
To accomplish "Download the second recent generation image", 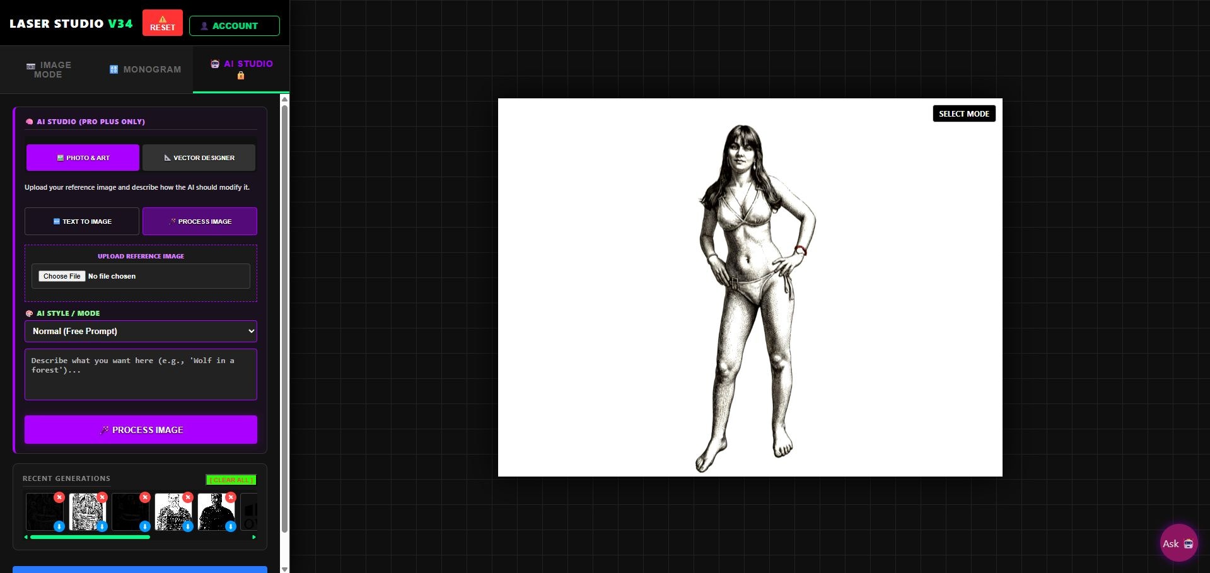I will click(x=103, y=526).
